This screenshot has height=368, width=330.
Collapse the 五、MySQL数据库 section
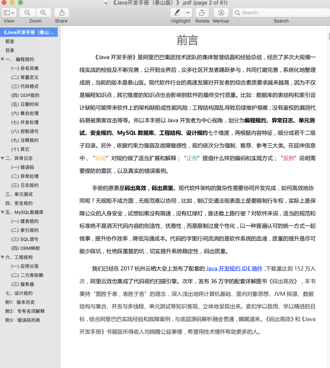(2, 212)
